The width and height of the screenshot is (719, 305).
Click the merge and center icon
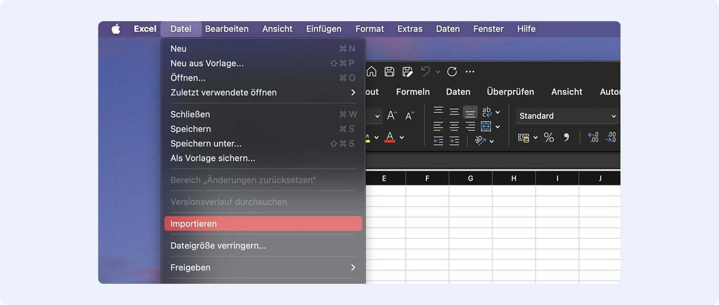[486, 127]
